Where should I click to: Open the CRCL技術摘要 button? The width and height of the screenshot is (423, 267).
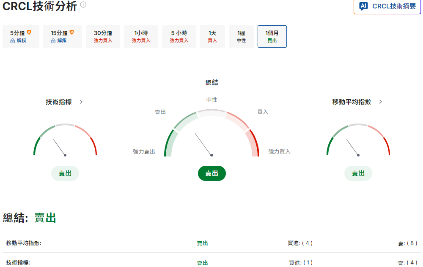pos(387,6)
